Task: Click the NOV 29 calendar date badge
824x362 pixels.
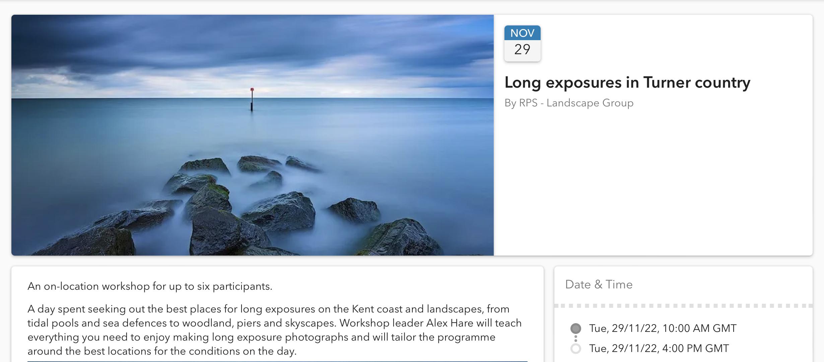Action: pyautogui.click(x=522, y=43)
